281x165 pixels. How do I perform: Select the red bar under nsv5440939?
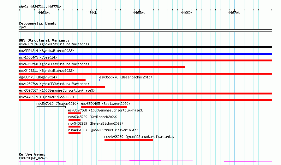(x=146, y=100)
